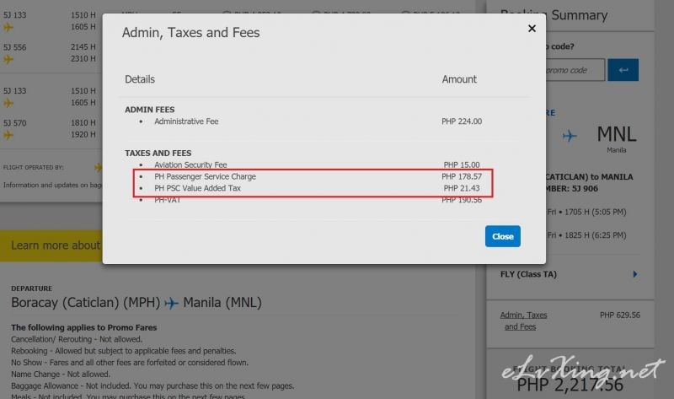Click the Booking Summary heading

554,15
